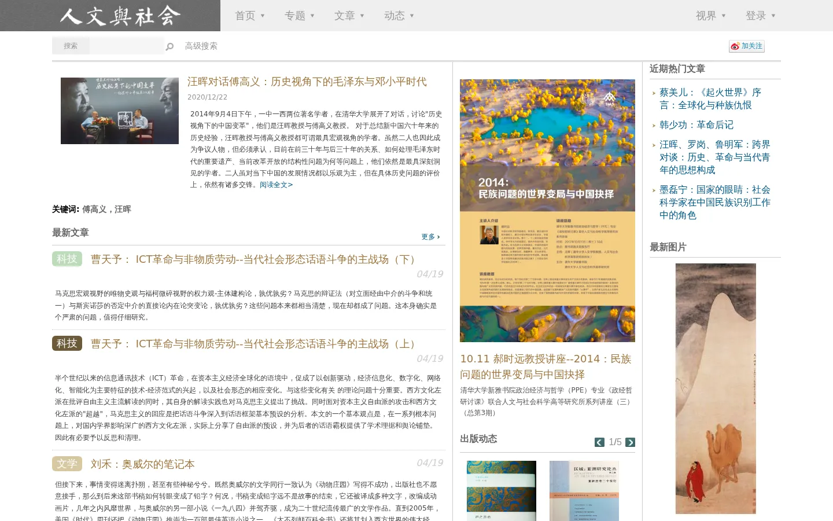Open 10.11 郝时远教授讲座 title link
This screenshot has width=833, height=521.
(545, 366)
